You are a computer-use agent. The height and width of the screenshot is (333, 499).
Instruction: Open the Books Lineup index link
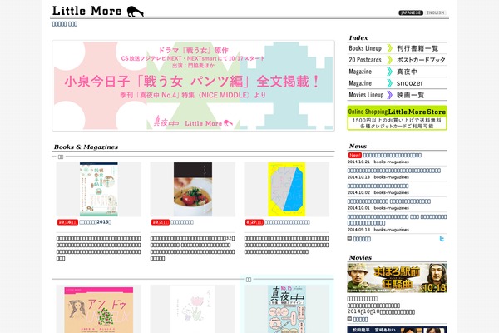point(397,48)
